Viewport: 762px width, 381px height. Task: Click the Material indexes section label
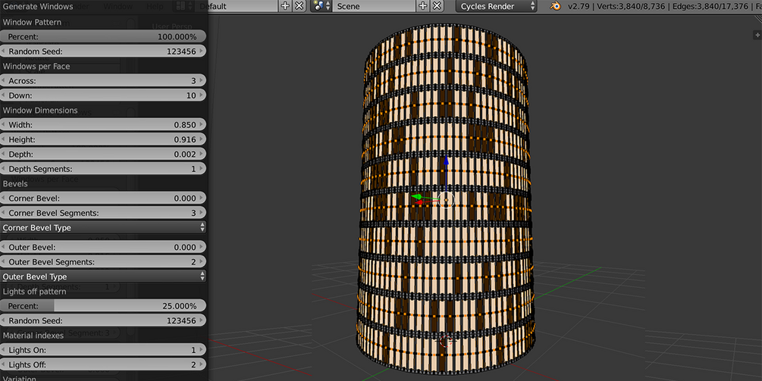[33, 336]
